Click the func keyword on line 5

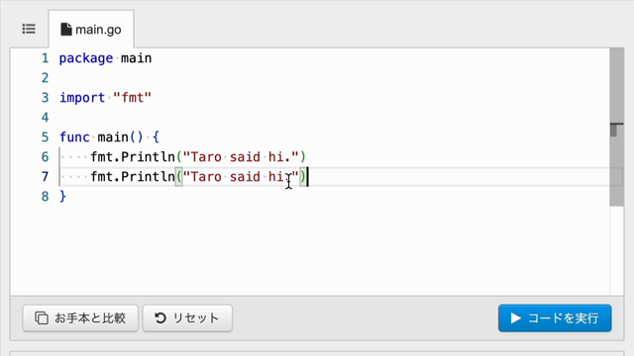74,137
